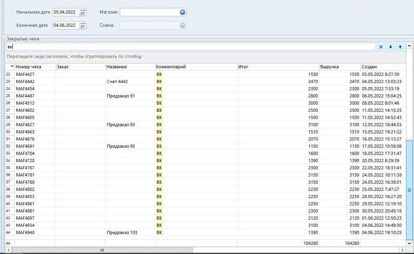
Task: Select the Предзаказ 103 row
Action: tap(205, 232)
